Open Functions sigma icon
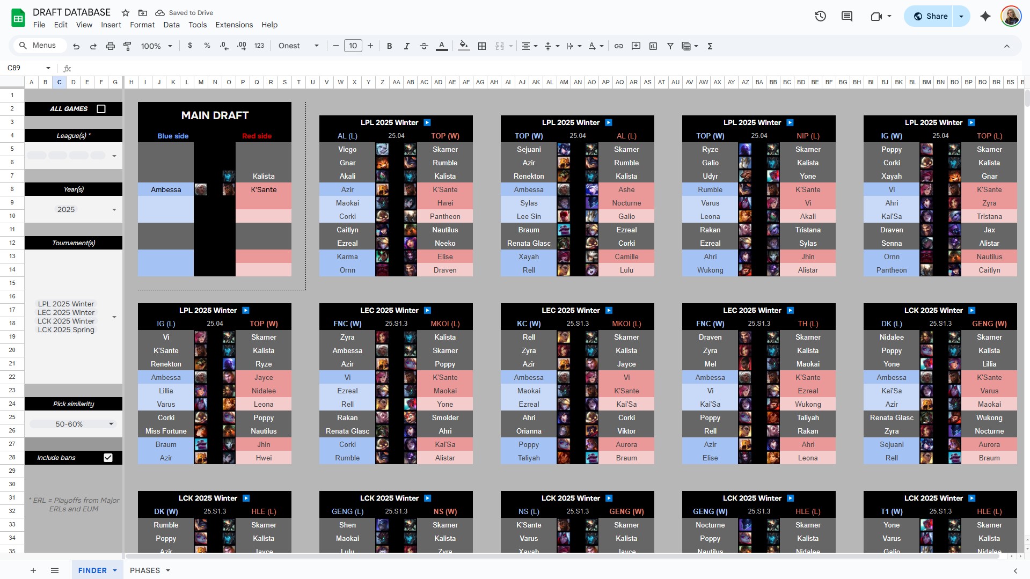This screenshot has height=579, width=1030. tap(710, 46)
